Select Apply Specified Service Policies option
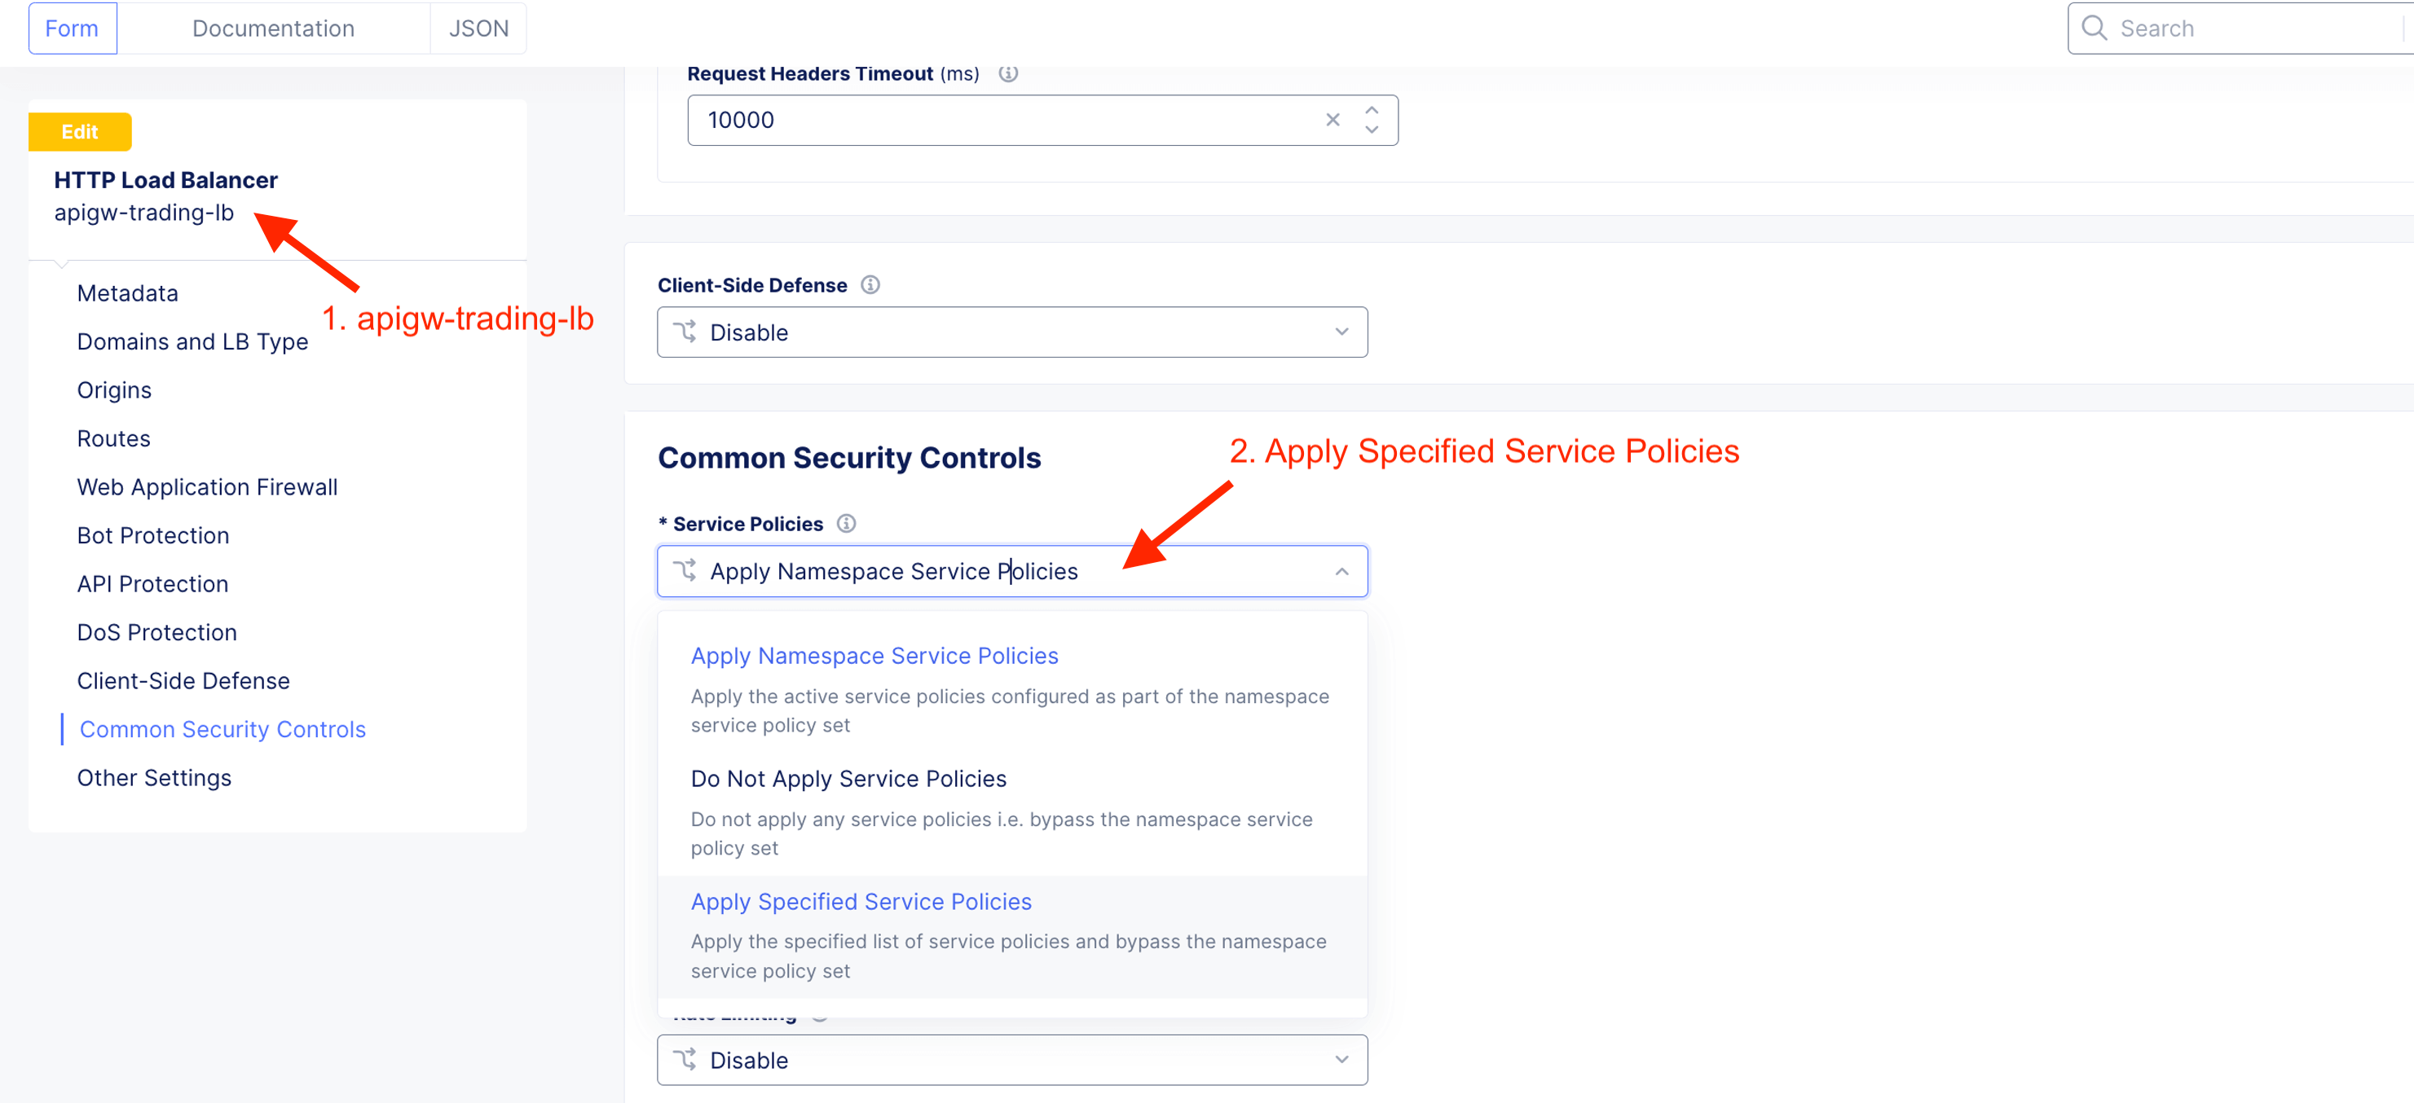2414x1103 pixels. tap(861, 902)
